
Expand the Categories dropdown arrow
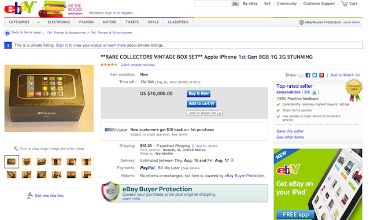(x=38, y=23)
